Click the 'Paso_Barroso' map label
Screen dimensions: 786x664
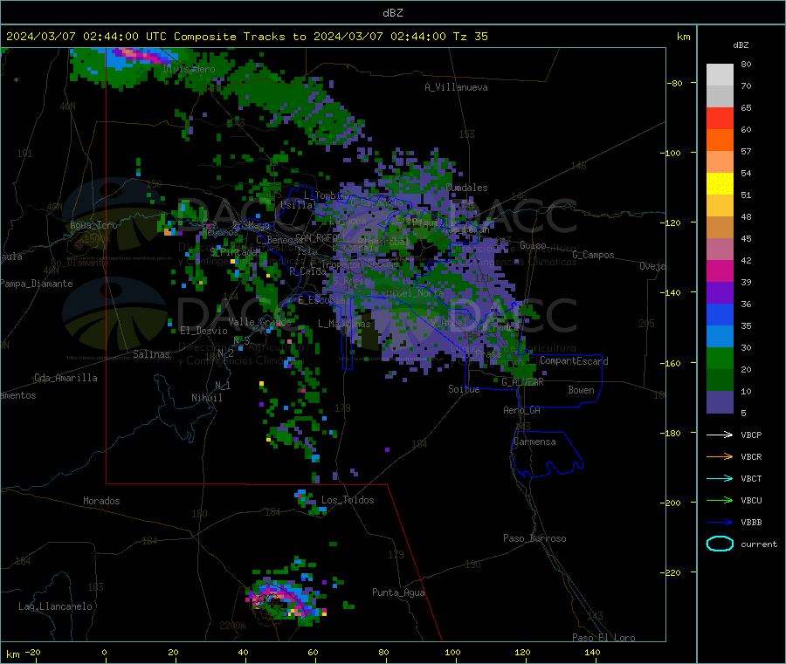coord(534,538)
